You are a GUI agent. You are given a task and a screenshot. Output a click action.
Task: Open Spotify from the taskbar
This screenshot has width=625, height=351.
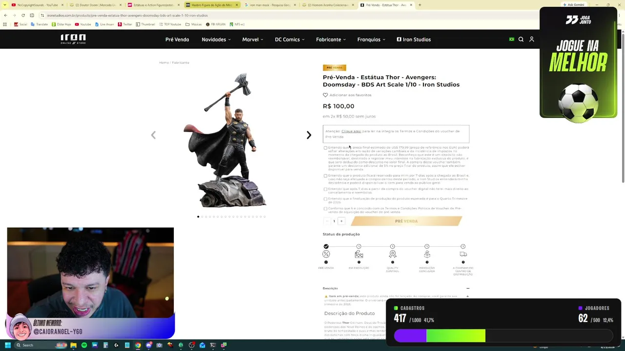pos(84,345)
